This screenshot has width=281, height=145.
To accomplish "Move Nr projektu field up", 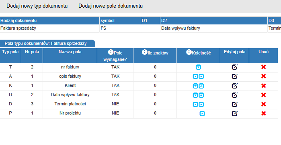I will pos(202,114).
